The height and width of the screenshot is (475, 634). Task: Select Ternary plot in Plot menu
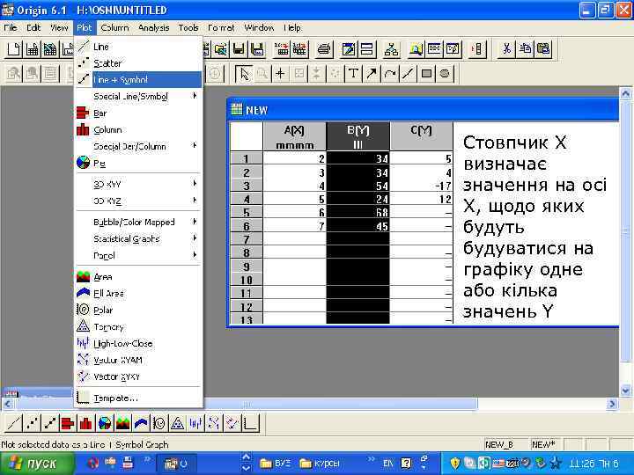tap(138, 326)
